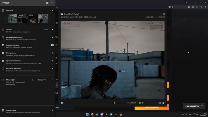Click the 12:55 / 15:14 time readout

(131, 103)
